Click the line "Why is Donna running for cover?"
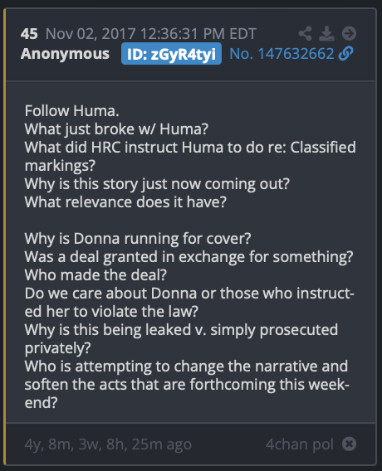This screenshot has height=471, width=382. click(138, 239)
